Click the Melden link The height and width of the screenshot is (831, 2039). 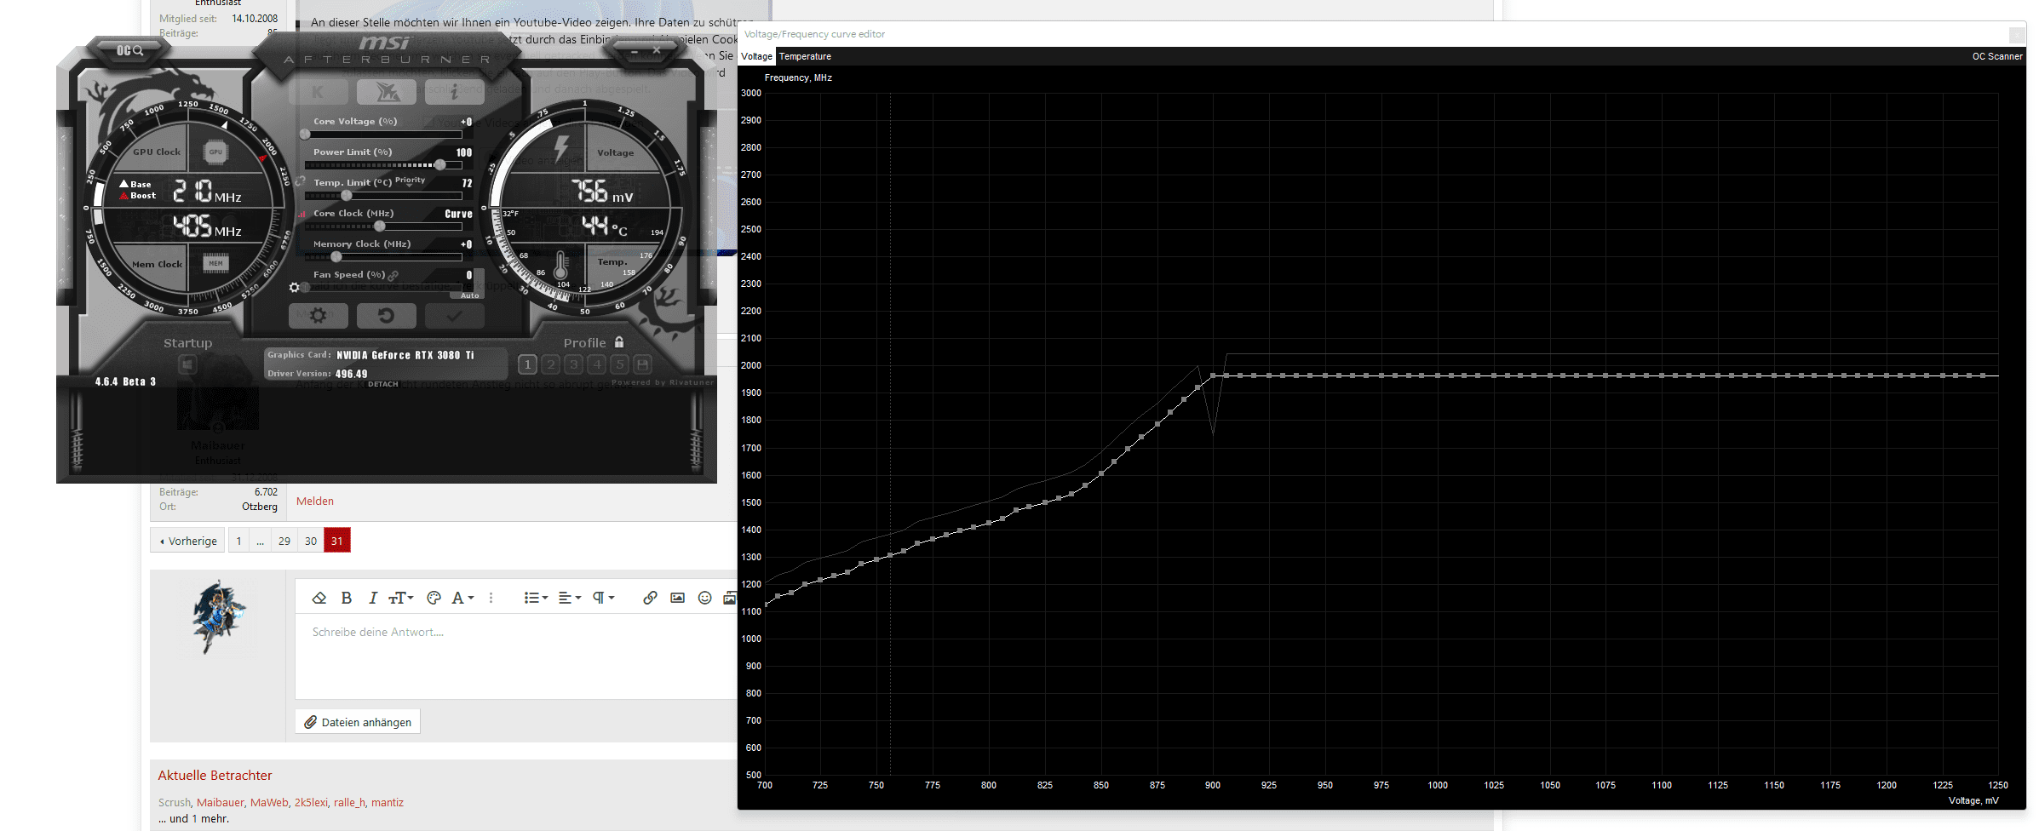[315, 501]
